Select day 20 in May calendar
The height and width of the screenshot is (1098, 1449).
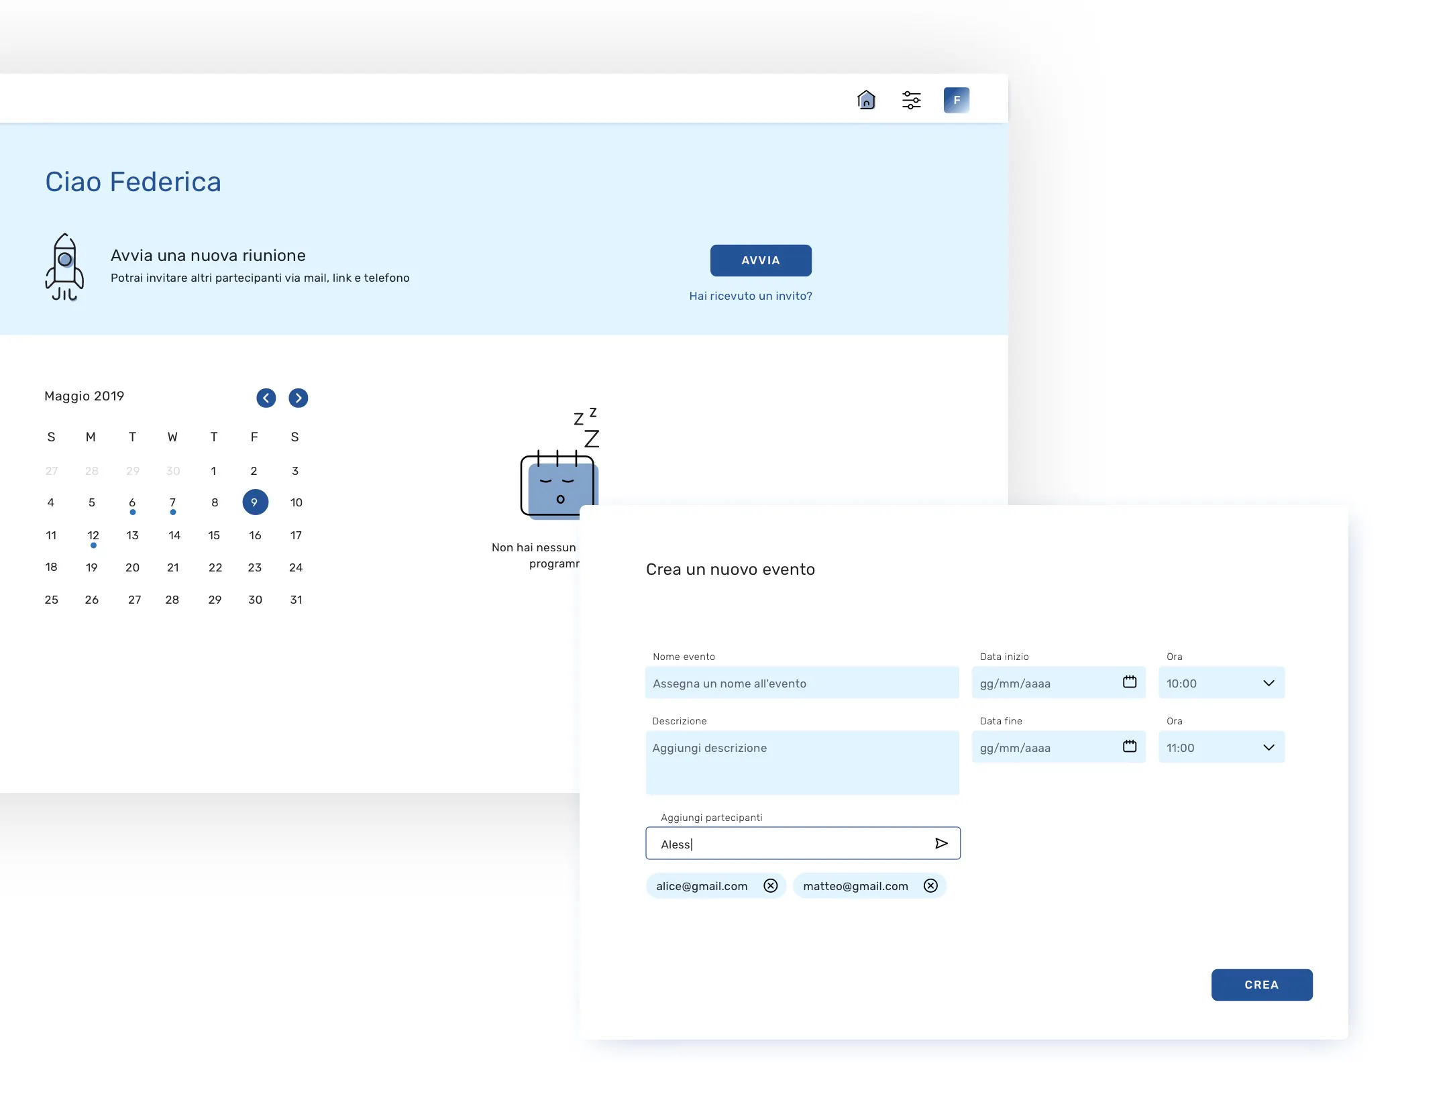[132, 567]
